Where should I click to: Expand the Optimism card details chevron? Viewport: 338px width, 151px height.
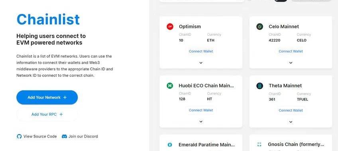(201, 63)
